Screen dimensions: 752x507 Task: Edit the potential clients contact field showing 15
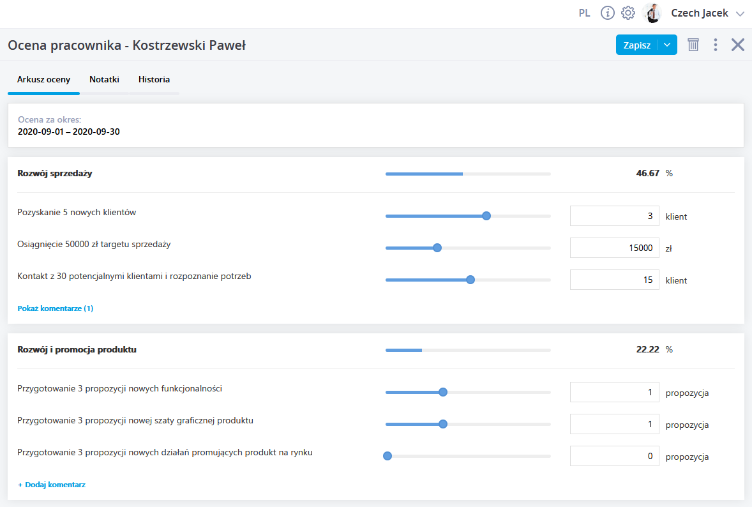coord(614,280)
